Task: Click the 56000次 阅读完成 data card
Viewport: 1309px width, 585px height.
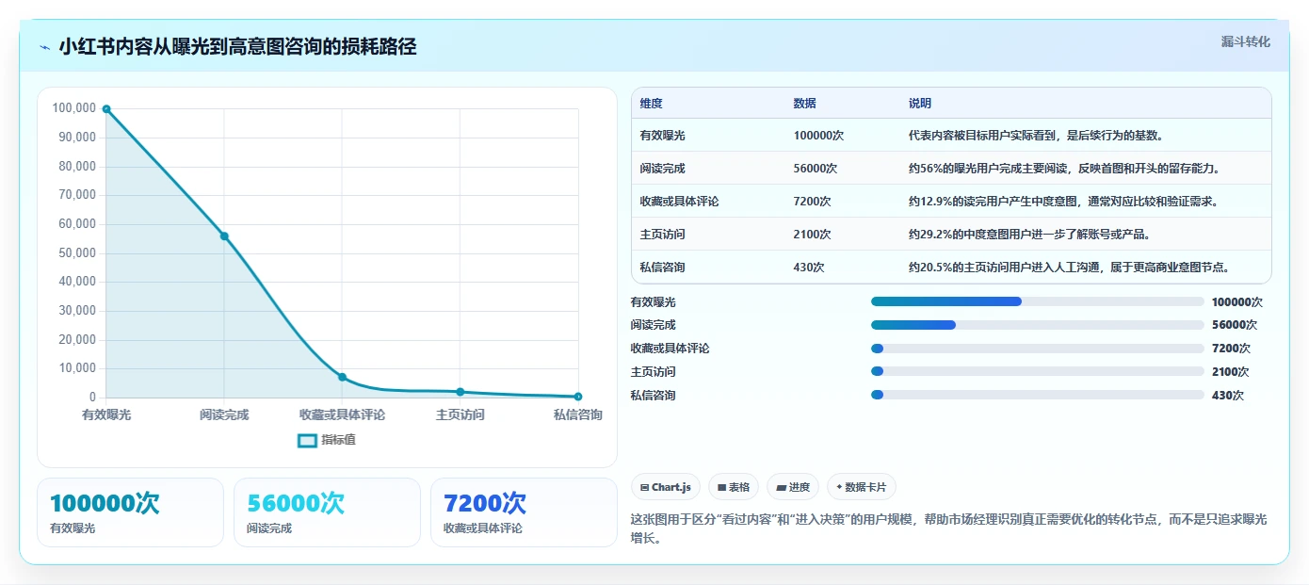Action: (x=327, y=512)
